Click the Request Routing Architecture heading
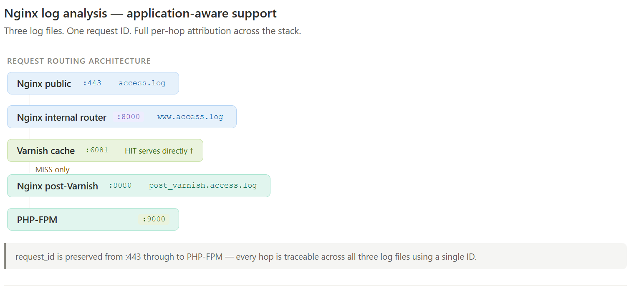Image resolution: width=629 pixels, height=288 pixels. coord(79,61)
